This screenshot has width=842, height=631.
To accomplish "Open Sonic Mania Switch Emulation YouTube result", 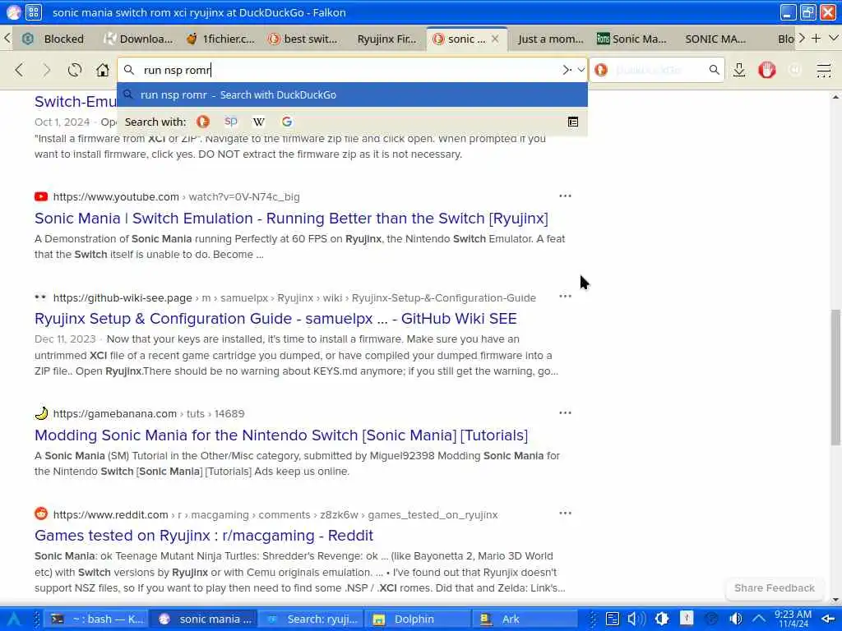I will 291,219.
